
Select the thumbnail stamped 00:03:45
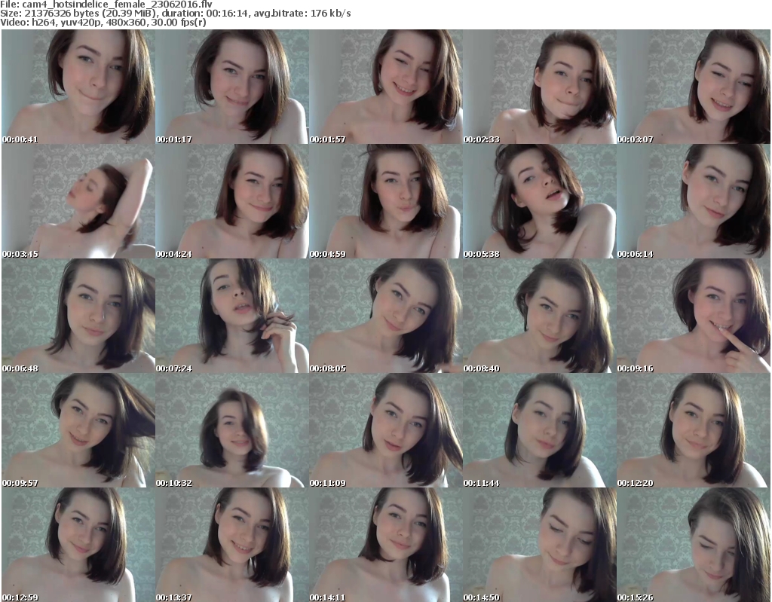pyautogui.click(x=78, y=201)
